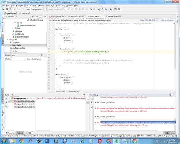Toggle the Build Variants side tool window

pos(3,96)
